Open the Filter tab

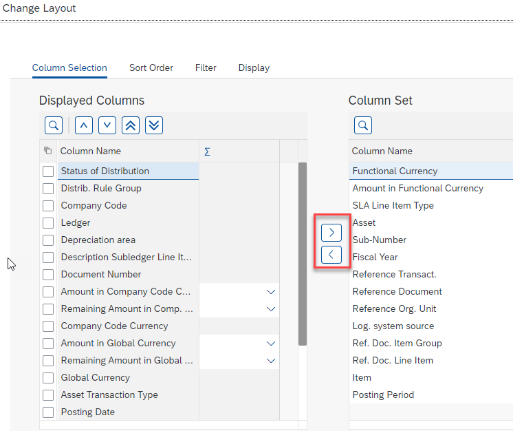point(206,67)
